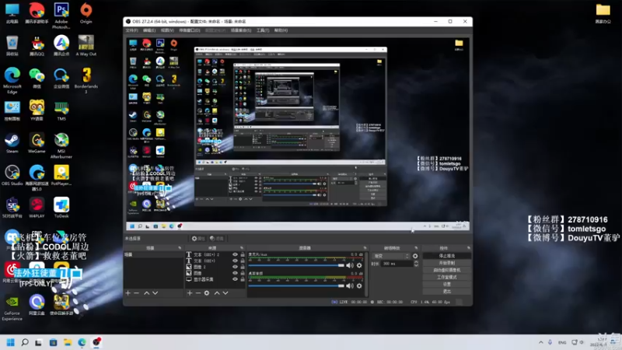Open source properties gear in Sources panel
The image size is (622, 350).
(x=207, y=293)
